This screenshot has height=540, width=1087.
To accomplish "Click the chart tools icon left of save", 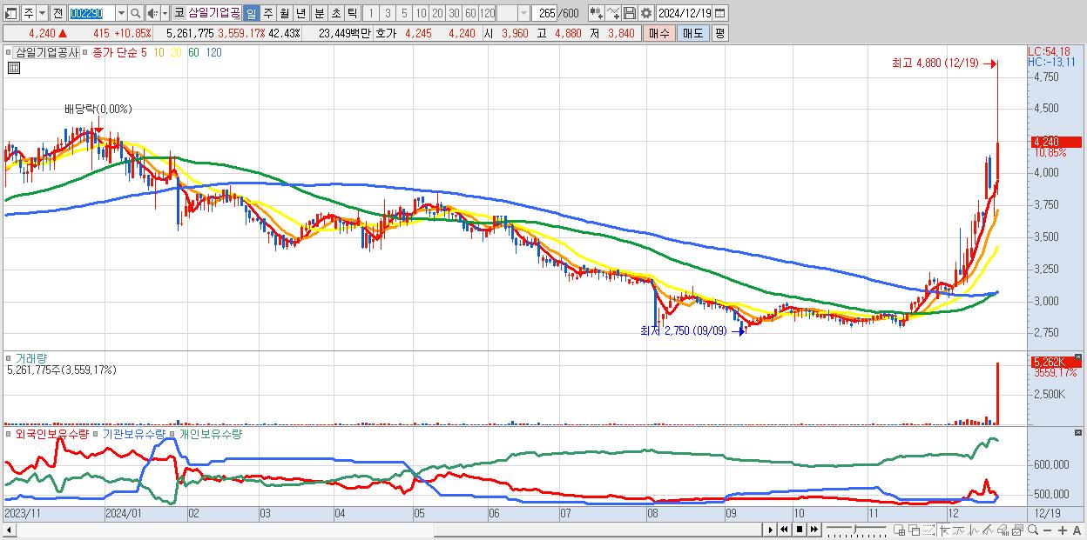I will tap(613, 13).
